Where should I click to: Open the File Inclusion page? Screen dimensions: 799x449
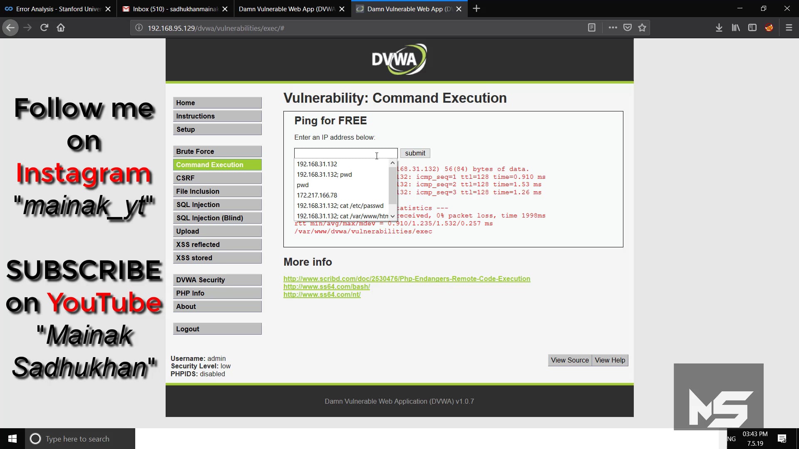[x=217, y=191]
